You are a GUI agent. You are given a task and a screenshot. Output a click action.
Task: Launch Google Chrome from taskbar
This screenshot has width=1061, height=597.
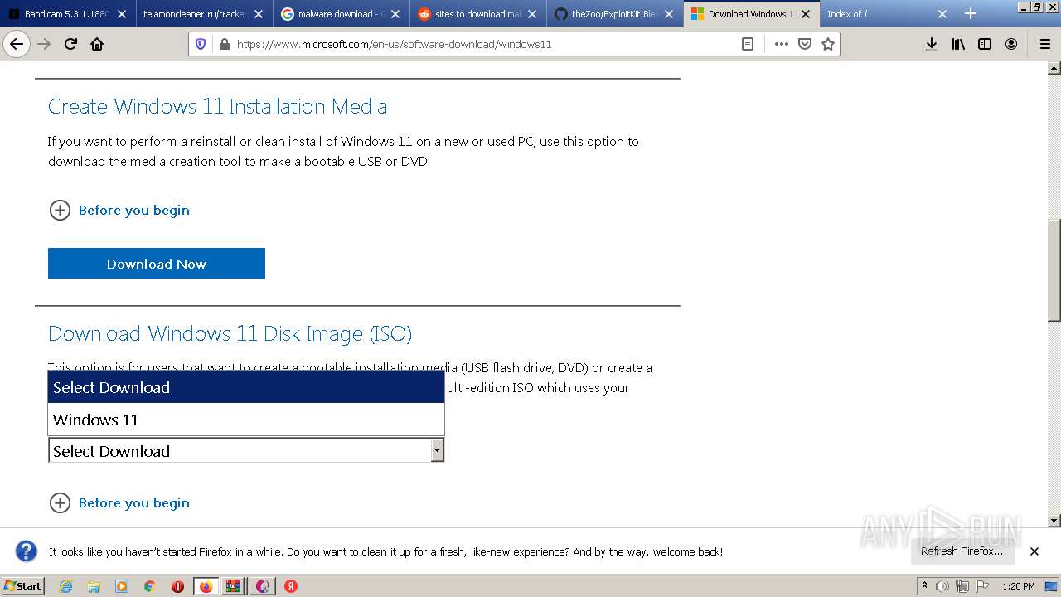click(x=149, y=586)
